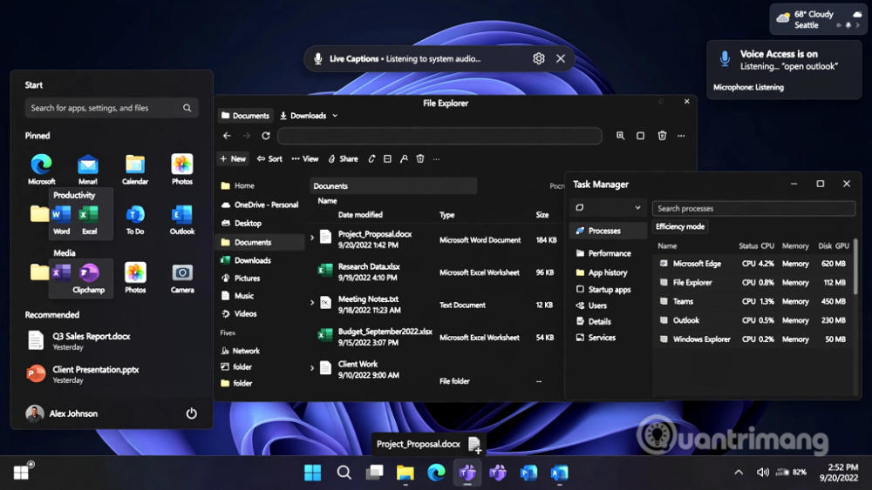Expand the Project_Proposal.docx row chevron

point(312,238)
